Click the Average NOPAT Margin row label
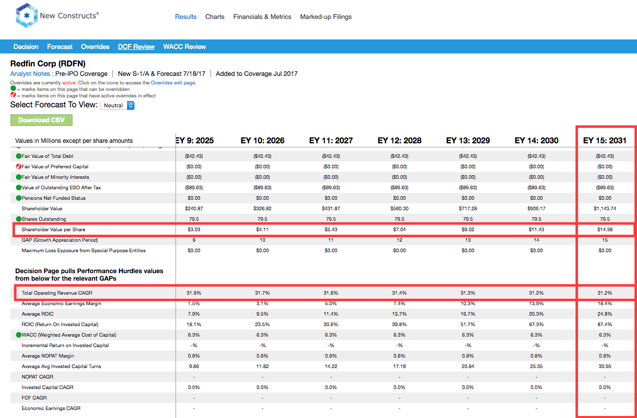Viewport: 637px width, 418px height. coord(48,356)
